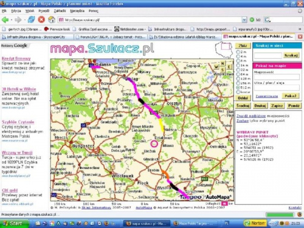Close the current tab with red X
The height and width of the screenshot is (228, 304).
pos(300,36)
